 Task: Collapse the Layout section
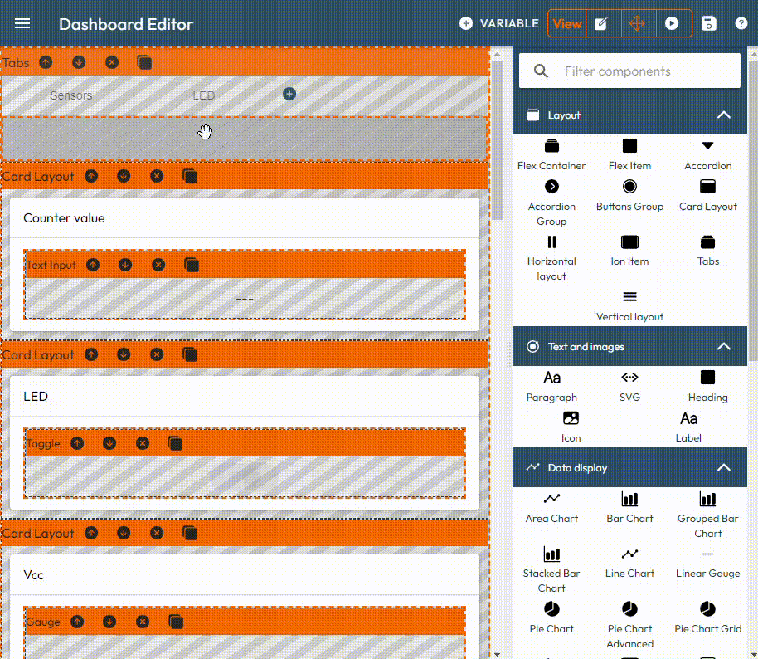click(x=723, y=115)
